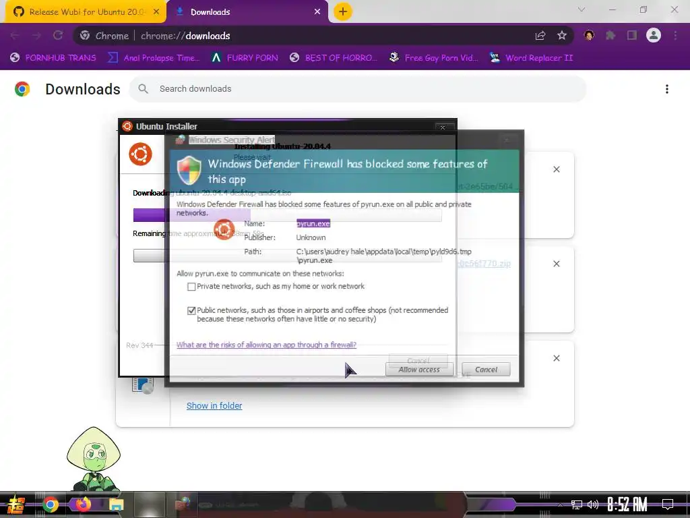Screen dimensions: 690x518
Task: Click the Search downloads field
Action: point(357,89)
